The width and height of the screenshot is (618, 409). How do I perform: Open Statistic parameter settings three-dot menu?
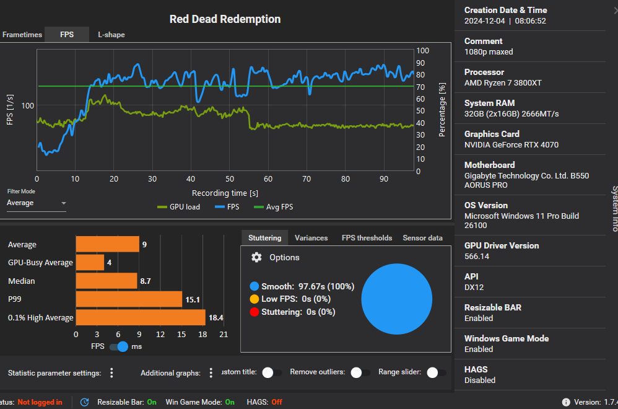tap(111, 373)
